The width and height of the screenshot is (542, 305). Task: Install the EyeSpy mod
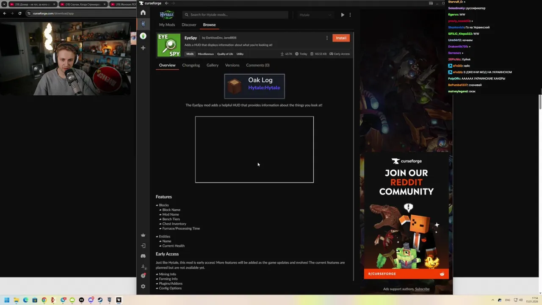click(341, 38)
